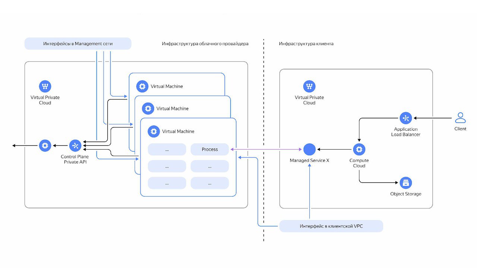Click the Control Plane Private API icon
Image resolution: width=477 pixels, height=268 pixels.
(75, 145)
